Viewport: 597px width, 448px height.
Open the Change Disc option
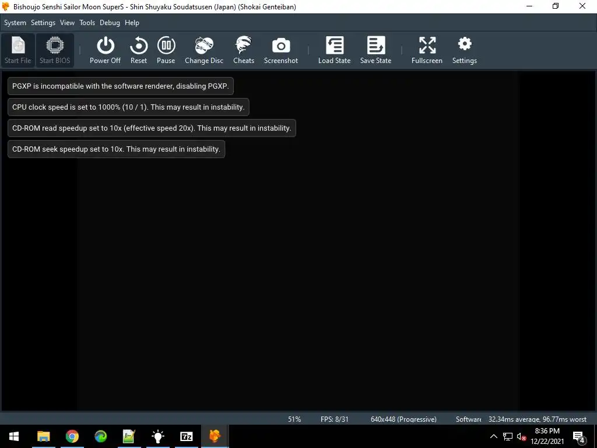click(204, 50)
